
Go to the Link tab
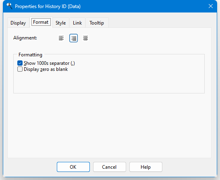(x=77, y=23)
